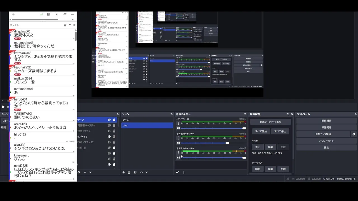The image size is (358, 201).
Task: Click キック 編集 button
Action: 270,147
